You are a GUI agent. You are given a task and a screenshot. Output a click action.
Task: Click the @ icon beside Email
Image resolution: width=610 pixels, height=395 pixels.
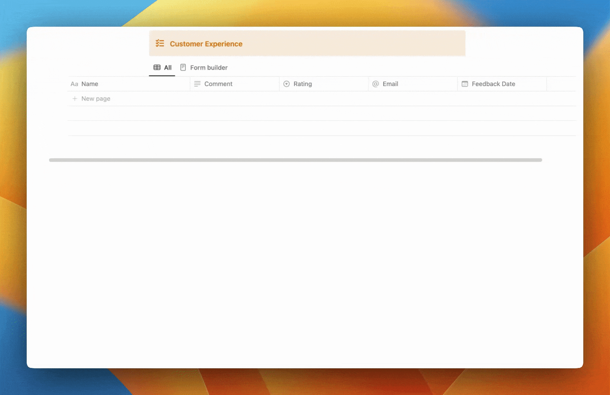pyautogui.click(x=376, y=84)
